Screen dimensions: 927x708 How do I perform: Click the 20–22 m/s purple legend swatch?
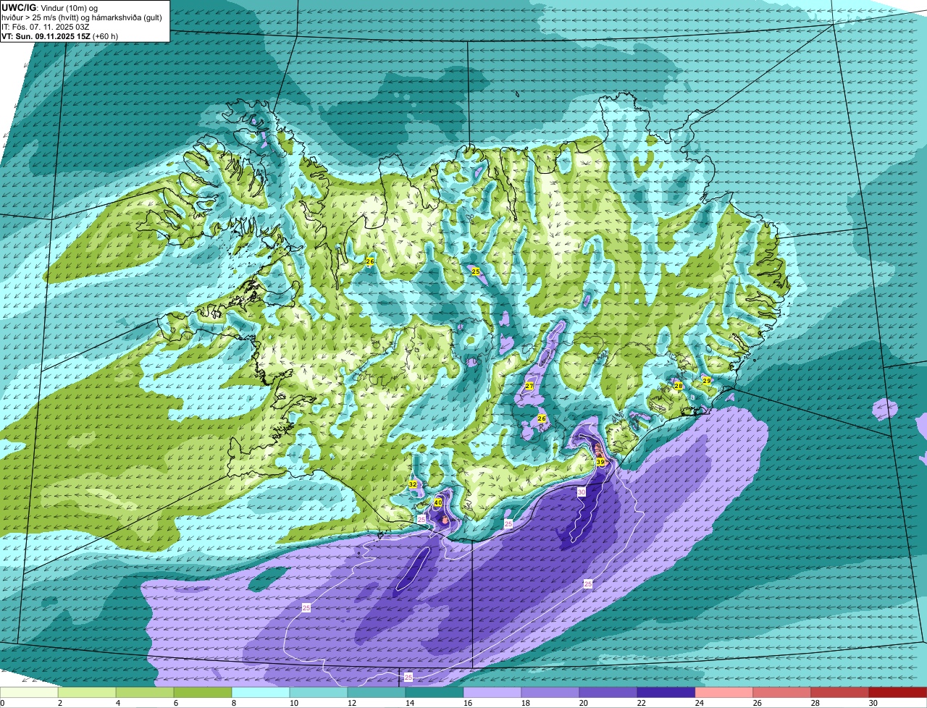[608, 692]
